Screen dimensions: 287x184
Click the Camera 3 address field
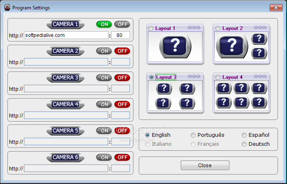[x=66, y=89]
